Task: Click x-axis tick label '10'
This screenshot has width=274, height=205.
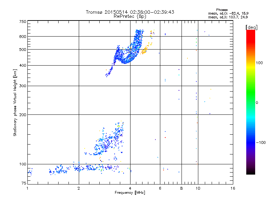Action: (x=198, y=188)
